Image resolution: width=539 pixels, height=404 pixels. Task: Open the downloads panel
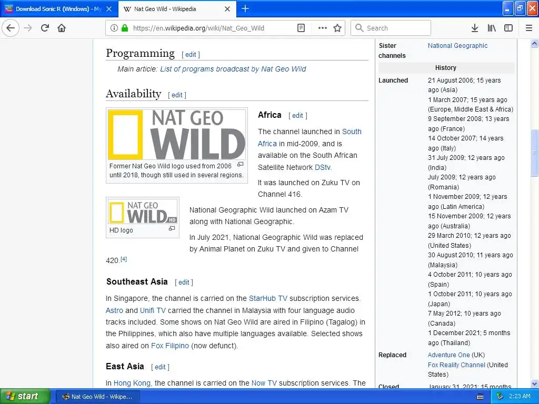pyautogui.click(x=475, y=28)
